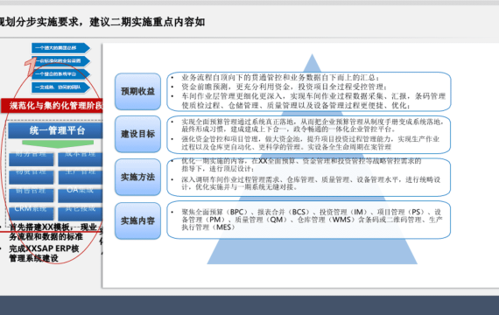Click the 建设目标 label button
This screenshot has height=315, width=499.
click(137, 134)
